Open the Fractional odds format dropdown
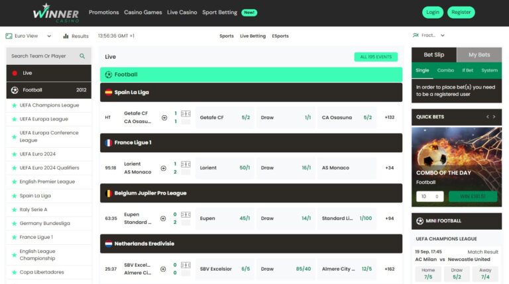This screenshot has height=284, width=509. tap(429, 36)
